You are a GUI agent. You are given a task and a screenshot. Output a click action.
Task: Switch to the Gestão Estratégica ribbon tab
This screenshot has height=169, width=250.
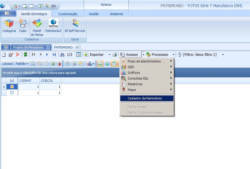pyautogui.click(x=34, y=14)
